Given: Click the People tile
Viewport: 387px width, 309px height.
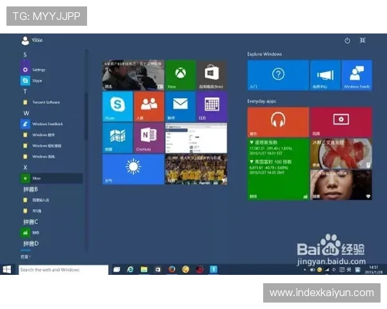Looking at the screenshot, I should pyautogui.click(x=149, y=106).
